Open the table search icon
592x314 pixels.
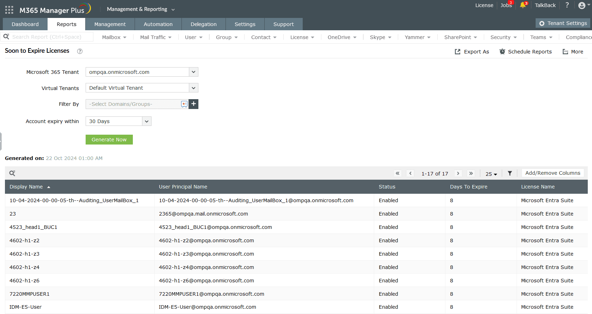pyautogui.click(x=12, y=173)
